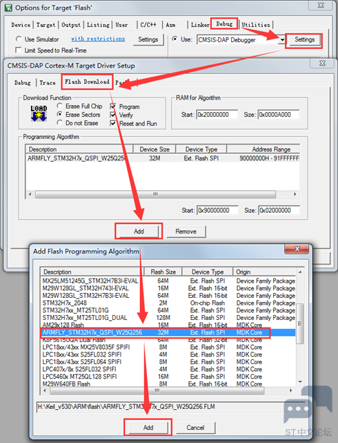Image resolution: width=338 pixels, height=443 pixels.
Task: Select M29W640FB Flash row
Action: pos(168,384)
